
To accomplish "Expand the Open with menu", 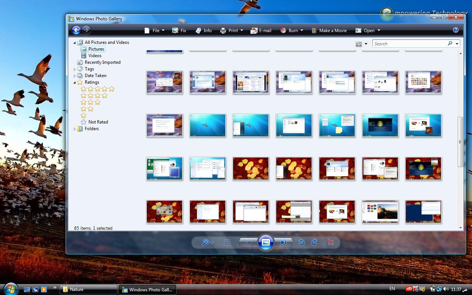I will tap(368, 31).
